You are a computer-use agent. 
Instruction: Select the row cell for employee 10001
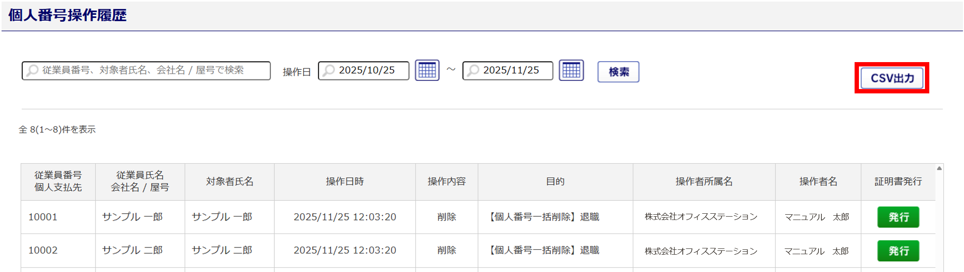point(43,217)
